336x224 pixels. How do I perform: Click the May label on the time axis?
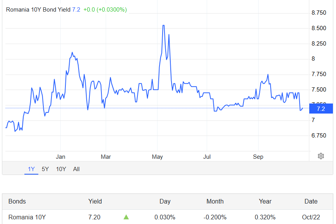coord(158,156)
